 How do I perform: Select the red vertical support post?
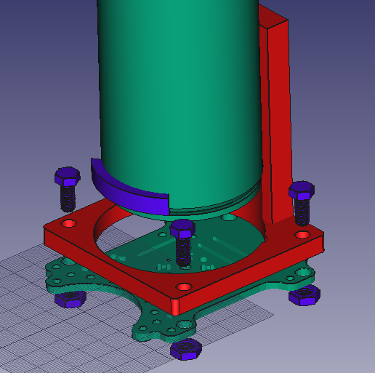[x=278, y=116]
